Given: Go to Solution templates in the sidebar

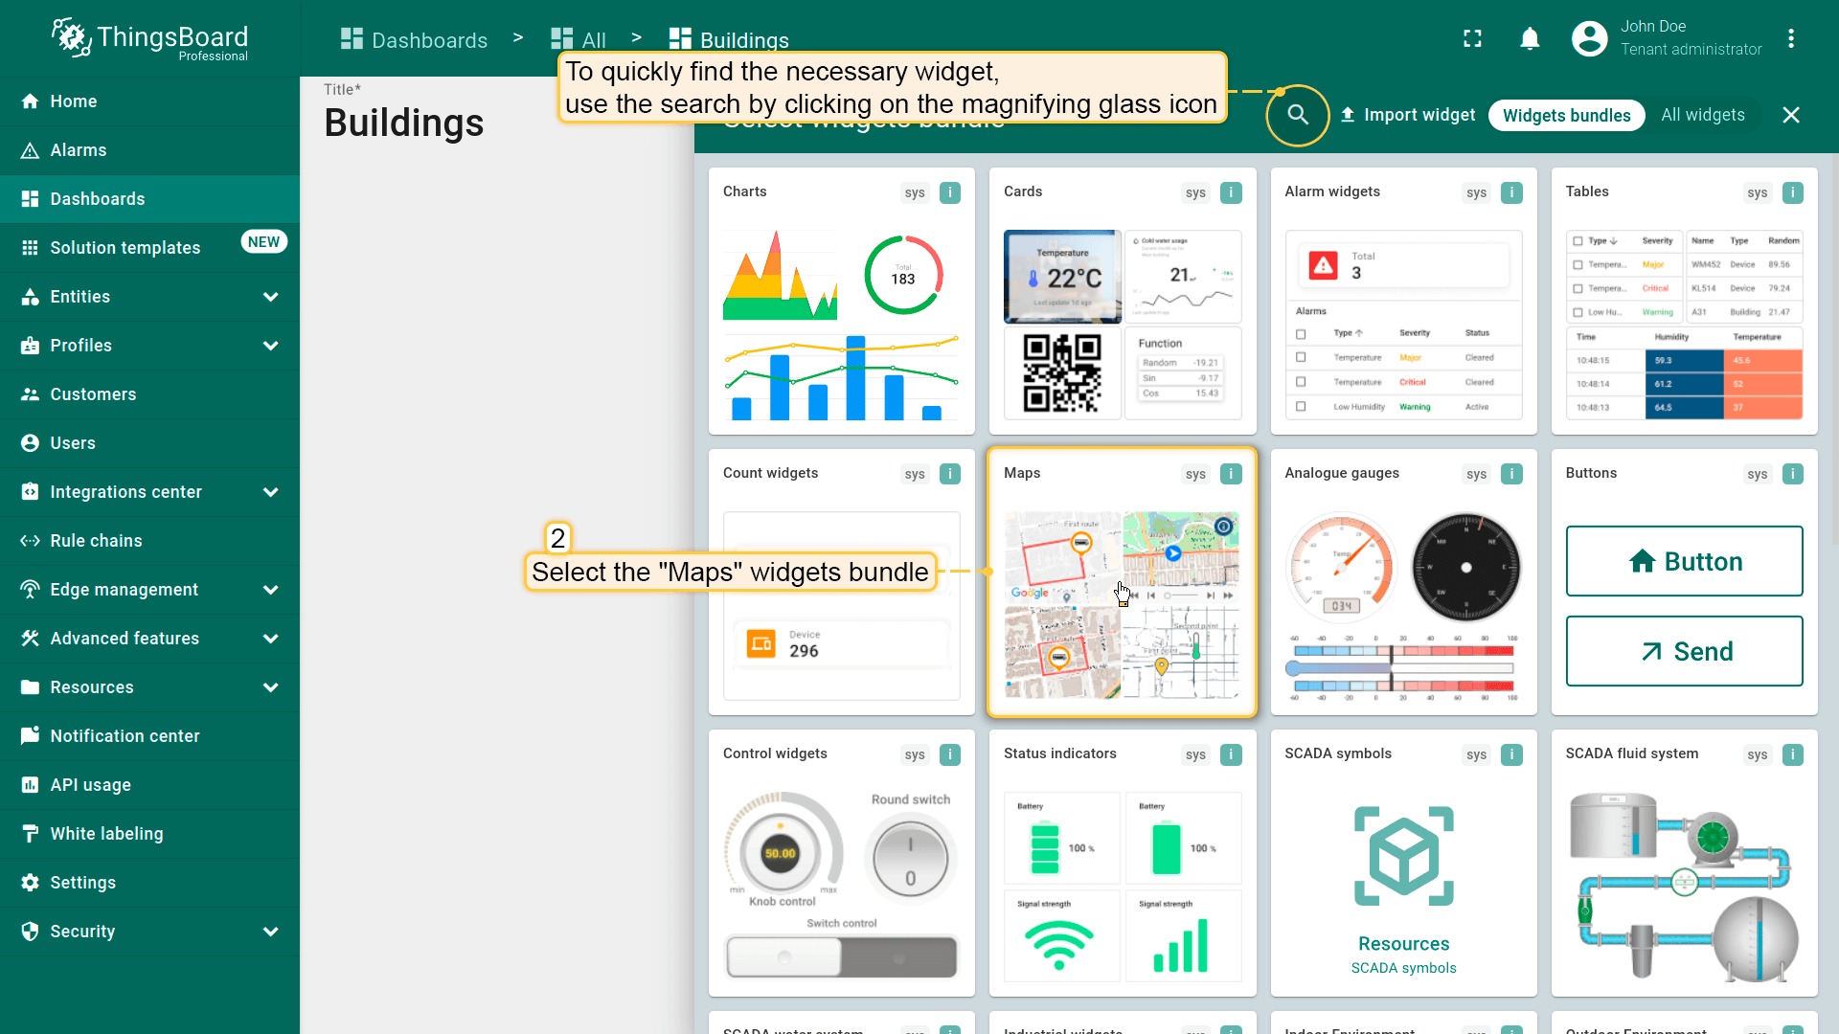Looking at the screenshot, I should click(125, 248).
